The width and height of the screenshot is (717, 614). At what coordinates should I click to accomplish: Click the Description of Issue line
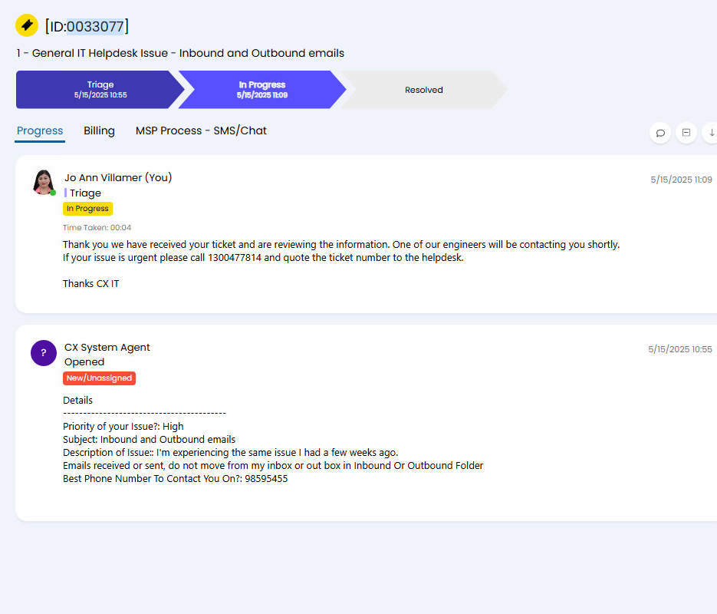[231, 453]
